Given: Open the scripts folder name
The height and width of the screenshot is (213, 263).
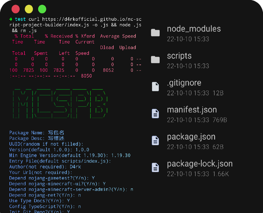Looking at the screenshot, I should pos(179,56).
